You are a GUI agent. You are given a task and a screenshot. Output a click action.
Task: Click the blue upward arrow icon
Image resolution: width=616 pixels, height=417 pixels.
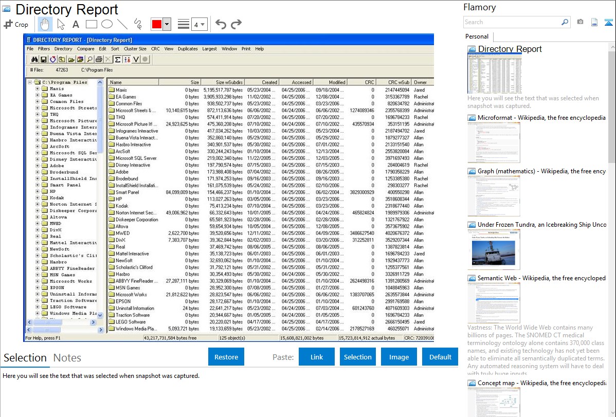(x=608, y=22)
